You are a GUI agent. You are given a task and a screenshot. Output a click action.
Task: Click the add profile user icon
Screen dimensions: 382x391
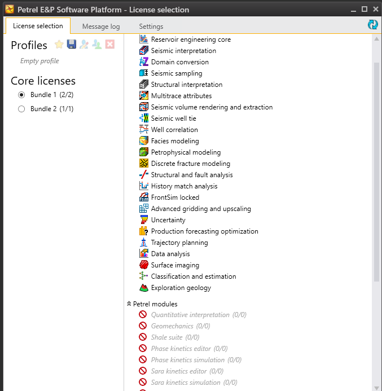pos(96,45)
